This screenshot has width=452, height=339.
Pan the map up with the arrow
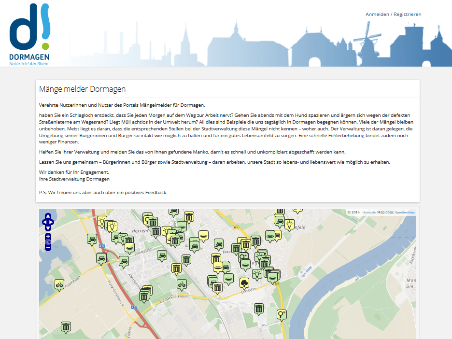48,216
